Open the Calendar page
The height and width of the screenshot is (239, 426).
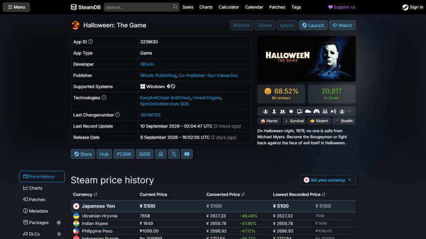254,7
